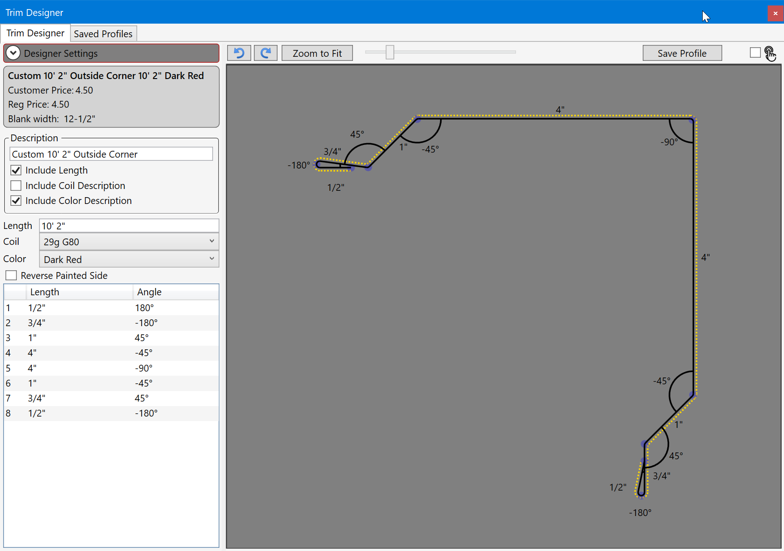Enable Include Coil Description
This screenshot has height=551, width=784.
(x=16, y=186)
